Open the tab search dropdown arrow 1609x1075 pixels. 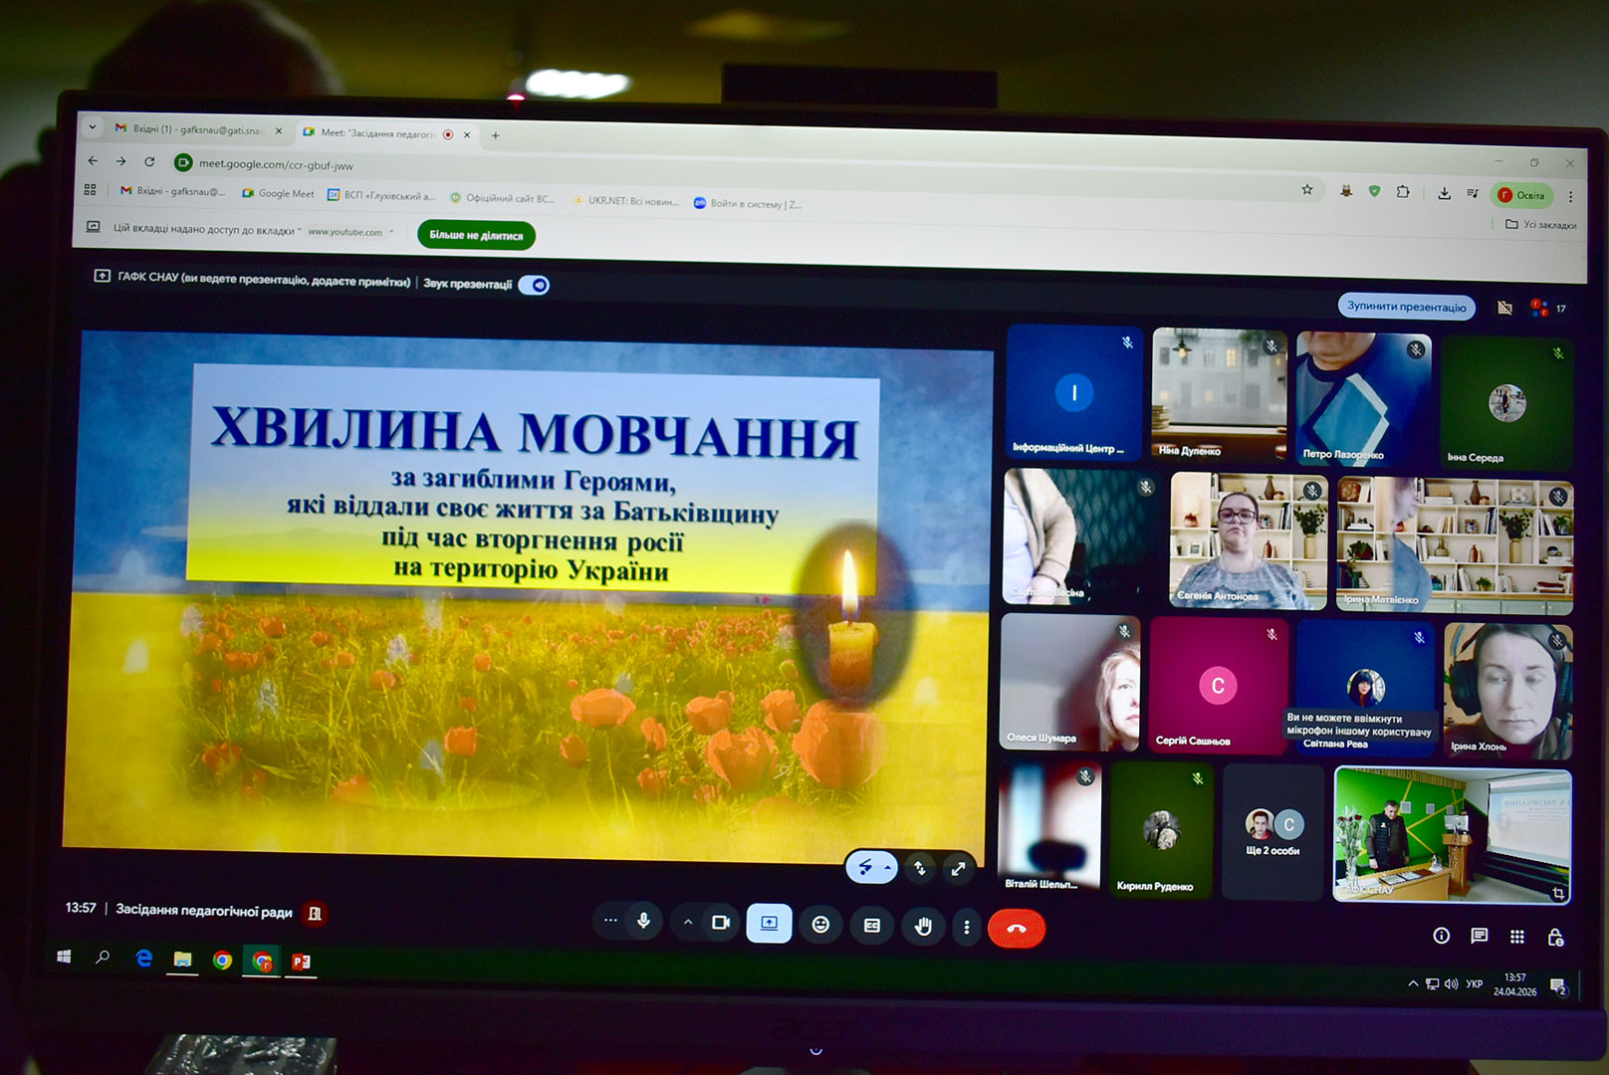coord(93,127)
